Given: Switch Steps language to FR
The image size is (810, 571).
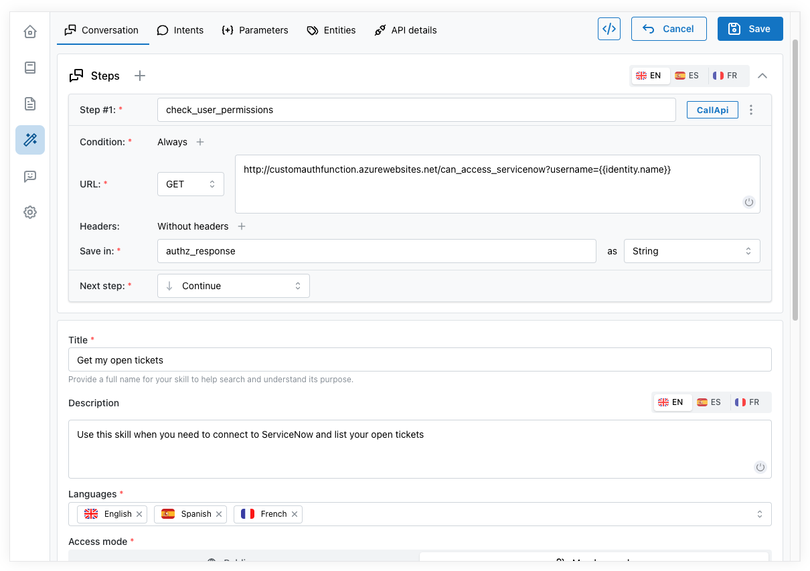Looking at the screenshot, I should (x=725, y=76).
